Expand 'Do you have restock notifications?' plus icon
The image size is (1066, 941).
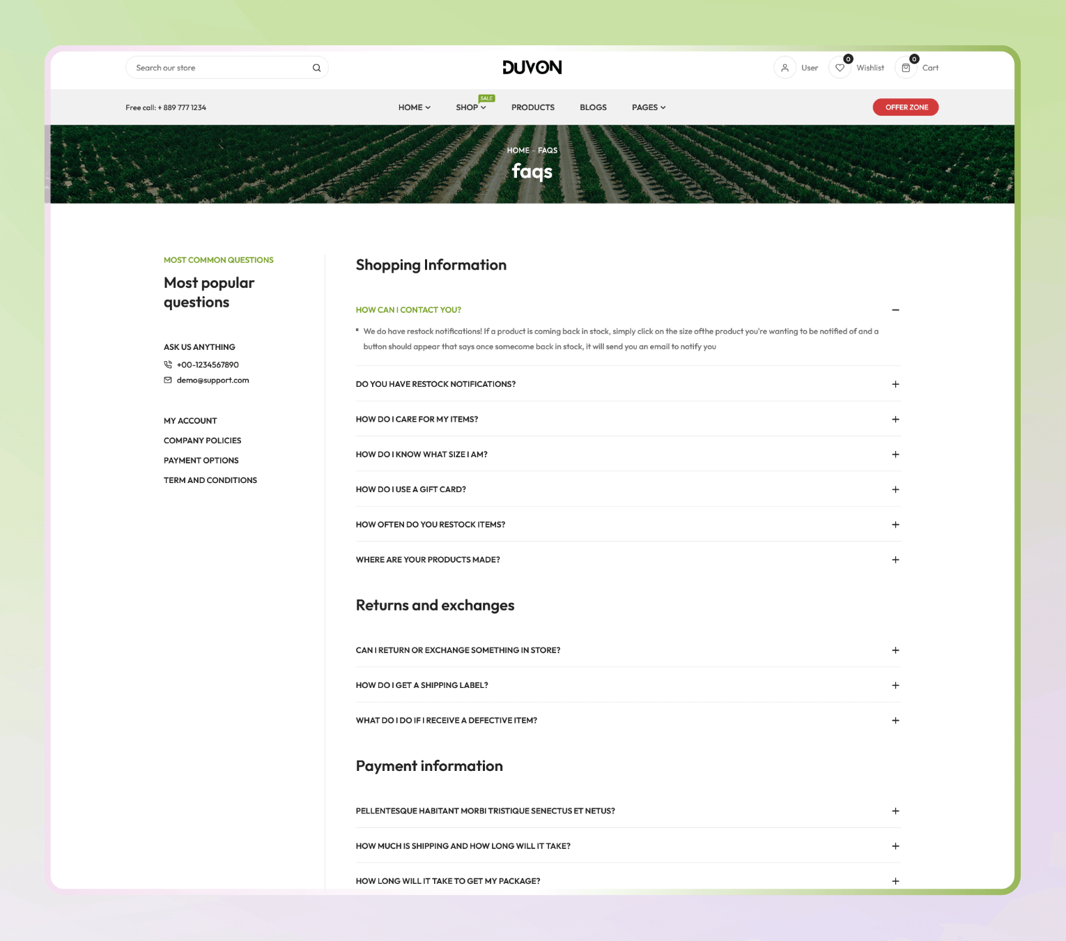click(895, 384)
